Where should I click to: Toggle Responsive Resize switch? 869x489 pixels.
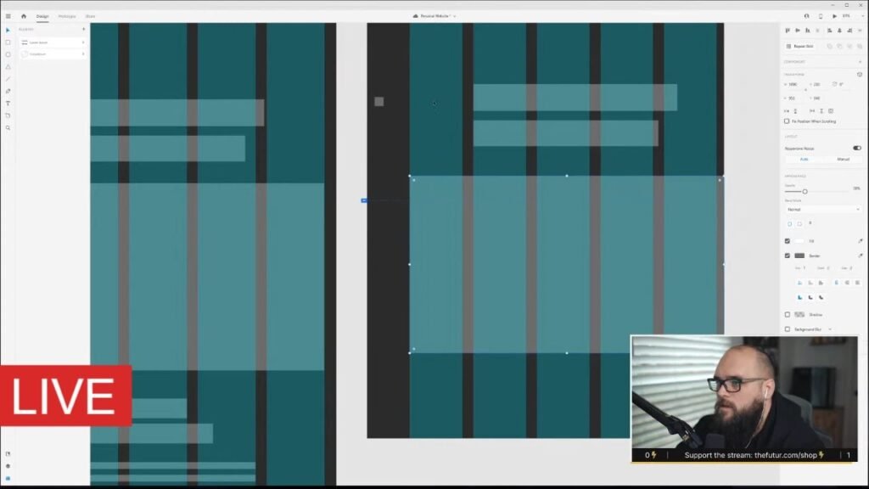857,148
